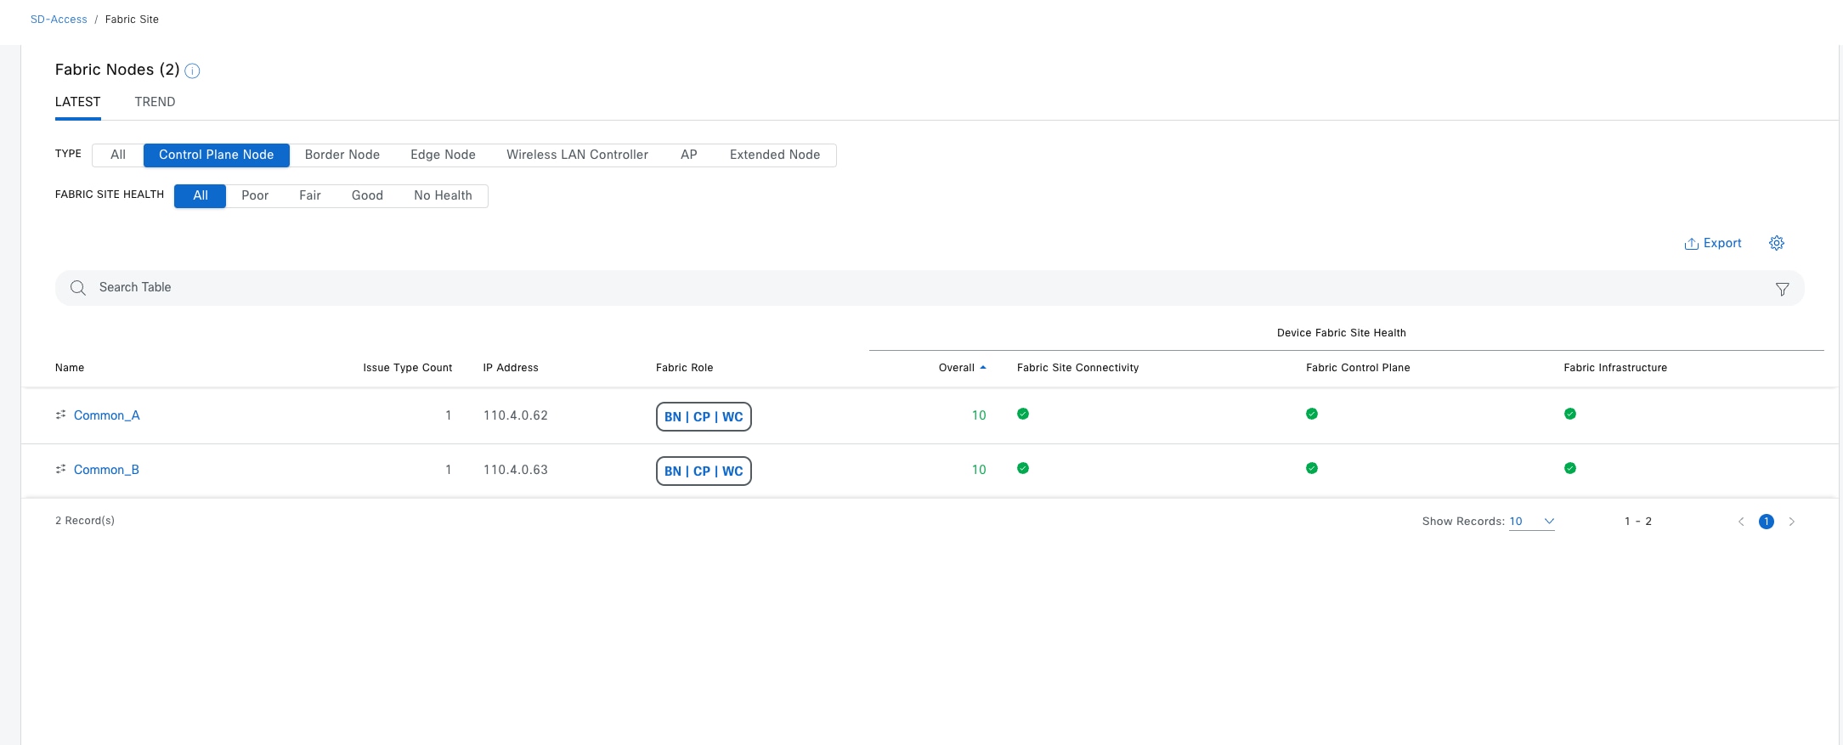This screenshot has width=1843, height=745.
Task: Click Common_B Fabric Infrastructure status icon
Action: [1569, 468]
